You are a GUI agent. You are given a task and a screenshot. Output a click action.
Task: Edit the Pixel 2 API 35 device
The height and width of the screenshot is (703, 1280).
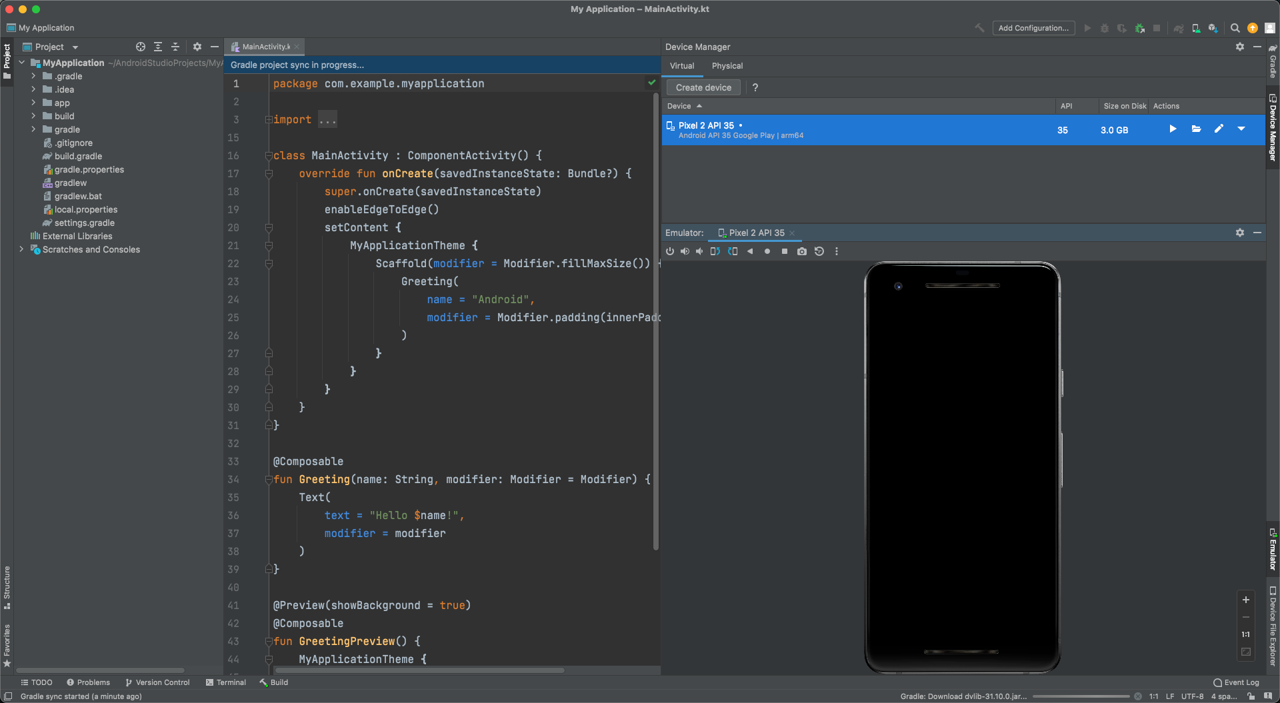click(1219, 129)
